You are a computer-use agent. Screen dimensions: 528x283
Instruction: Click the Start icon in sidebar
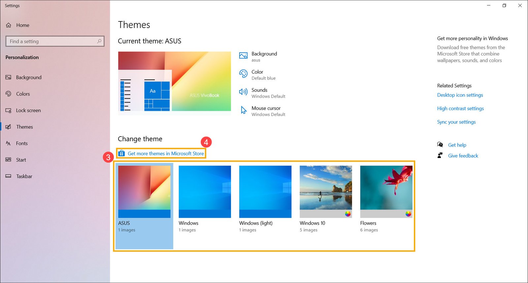click(8, 160)
